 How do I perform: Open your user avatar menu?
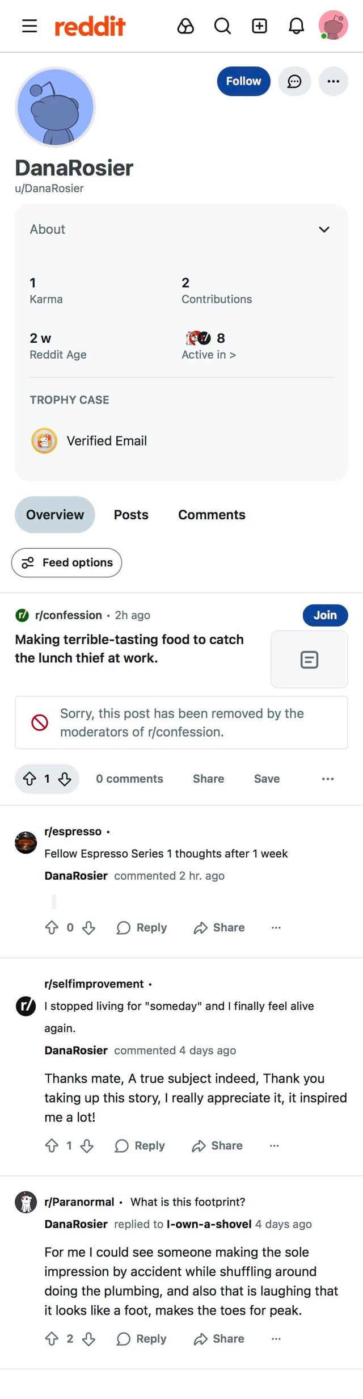tap(333, 26)
